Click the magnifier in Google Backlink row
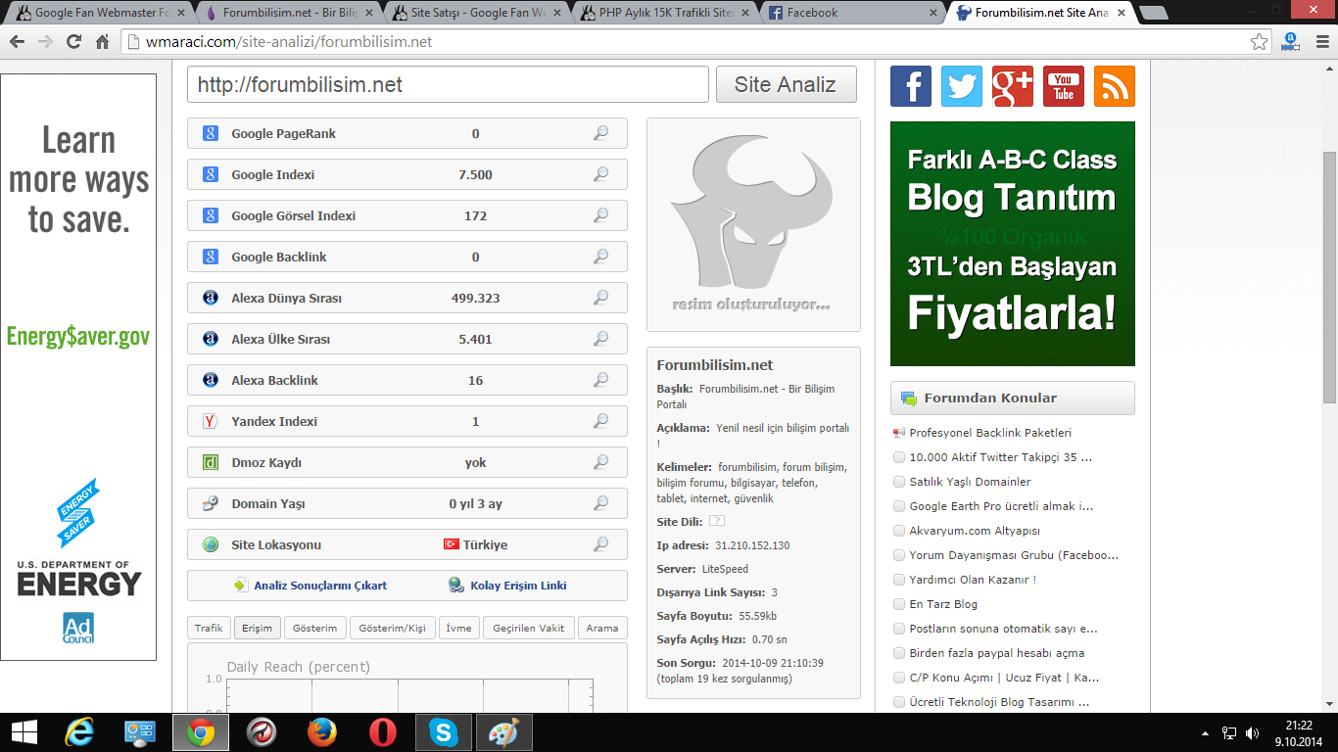 601,257
